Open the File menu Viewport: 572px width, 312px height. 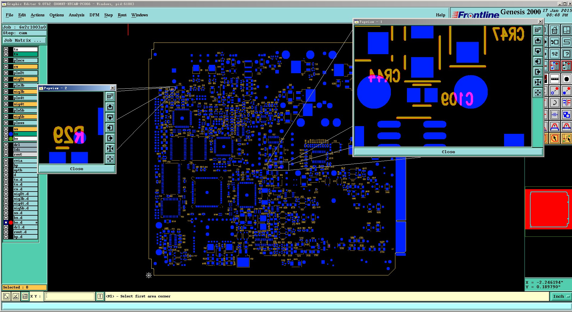click(10, 15)
